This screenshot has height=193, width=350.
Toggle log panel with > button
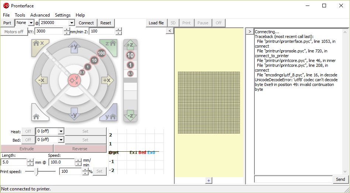pos(250,31)
